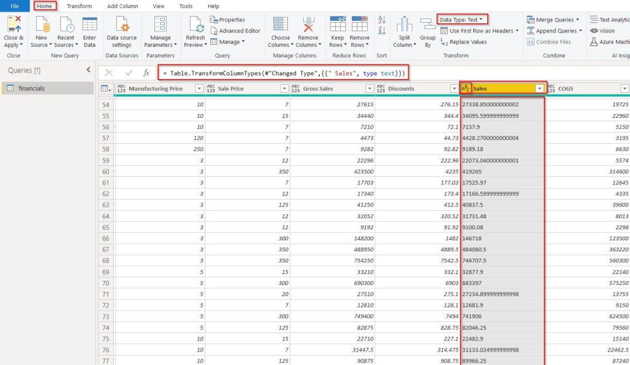Open the Manage query dropdown
This screenshot has width=630, height=365.
click(x=228, y=42)
